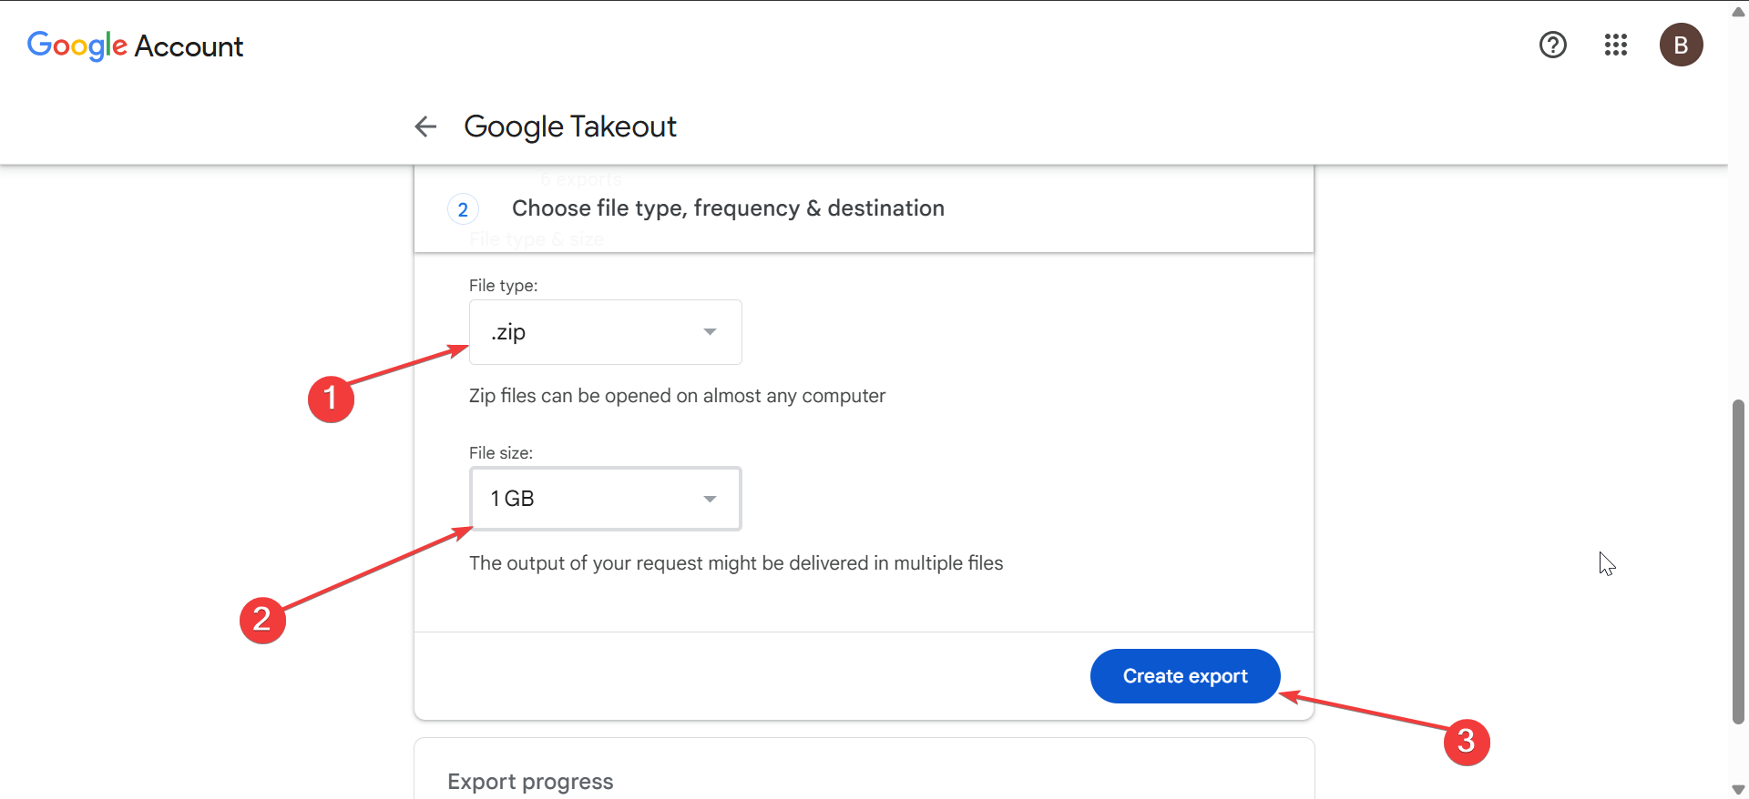Click the "B" profile avatar
This screenshot has height=799, width=1749.
[x=1681, y=45]
